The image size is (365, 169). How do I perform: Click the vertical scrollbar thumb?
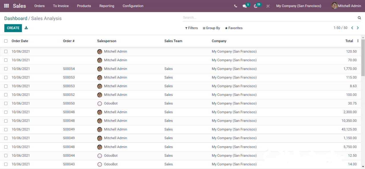363,57
